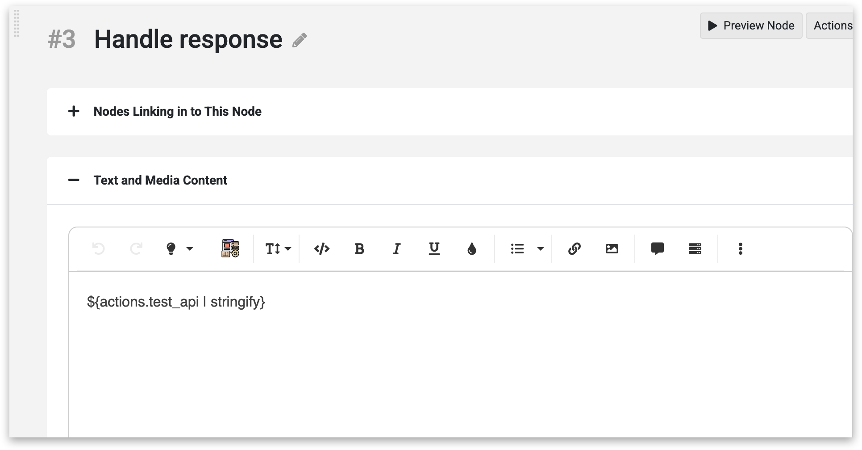
Task: Insert an image into the content
Action: click(x=612, y=248)
